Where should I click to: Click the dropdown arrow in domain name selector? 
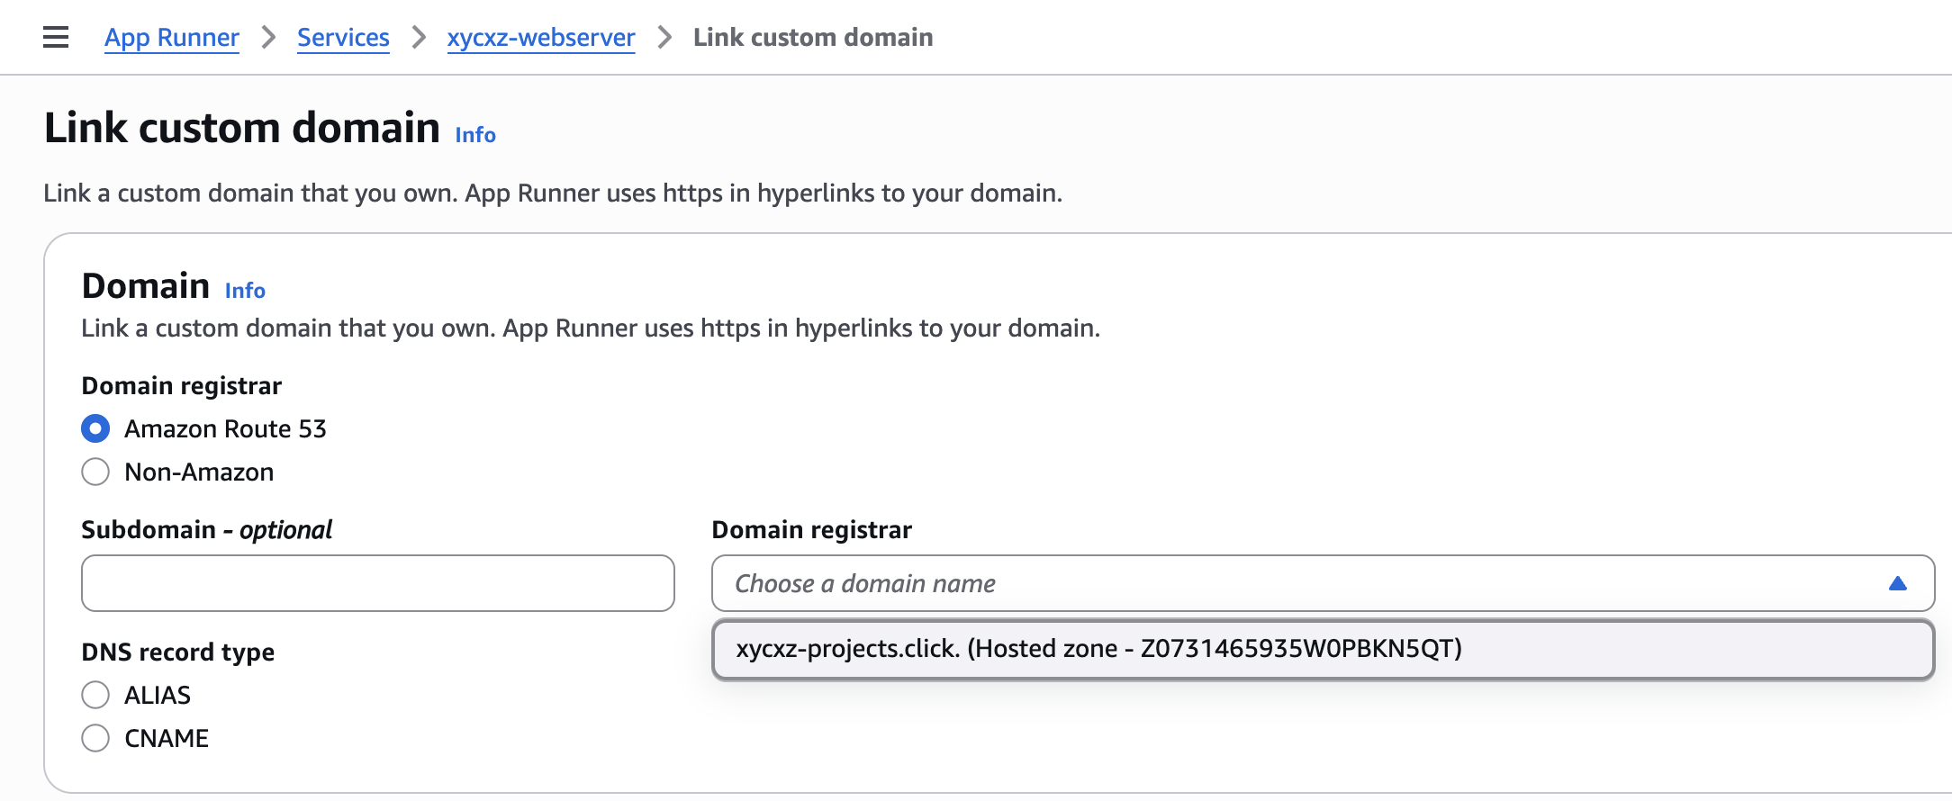(x=1897, y=583)
